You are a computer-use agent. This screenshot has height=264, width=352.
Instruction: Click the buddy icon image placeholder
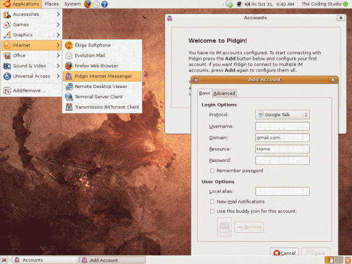(224, 227)
